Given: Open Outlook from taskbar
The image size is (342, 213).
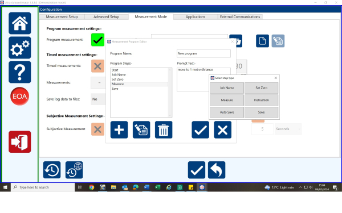Looking at the screenshot, I should (124, 187).
